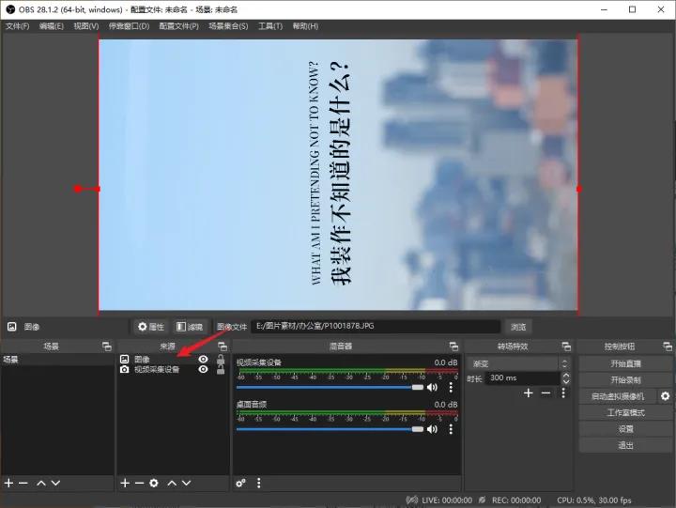Toggle visibility of the 视频采集设备 source
Viewport: 676px width, 508px height.
pyautogui.click(x=203, y=370)
